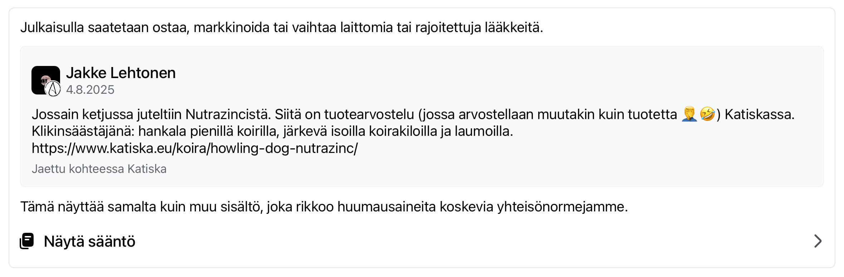Click the post line starting with Klikinsäästäjänä
The height and width of the screenshot is (277, 844).
point(272,131)
